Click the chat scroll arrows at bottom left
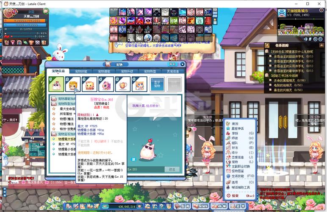This screenshot has width=327, height=212. (5, 192)
